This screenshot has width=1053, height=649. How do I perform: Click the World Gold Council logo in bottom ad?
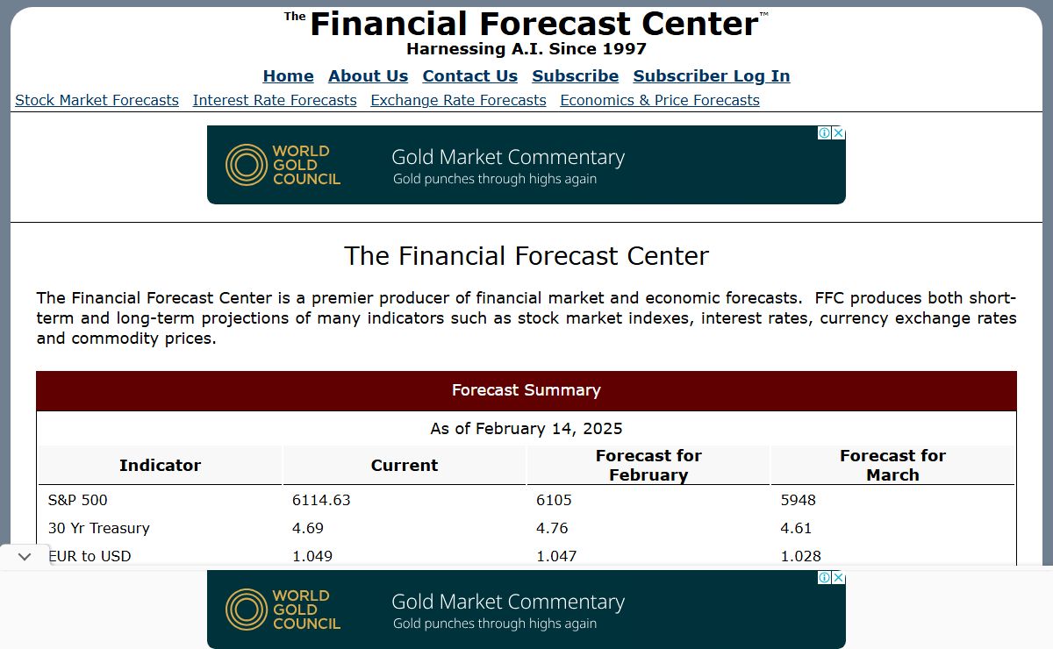point(283,610)
